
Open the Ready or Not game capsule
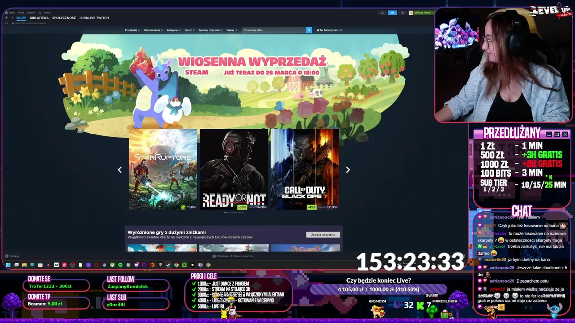pyautogui.click(x=234, y=170)
